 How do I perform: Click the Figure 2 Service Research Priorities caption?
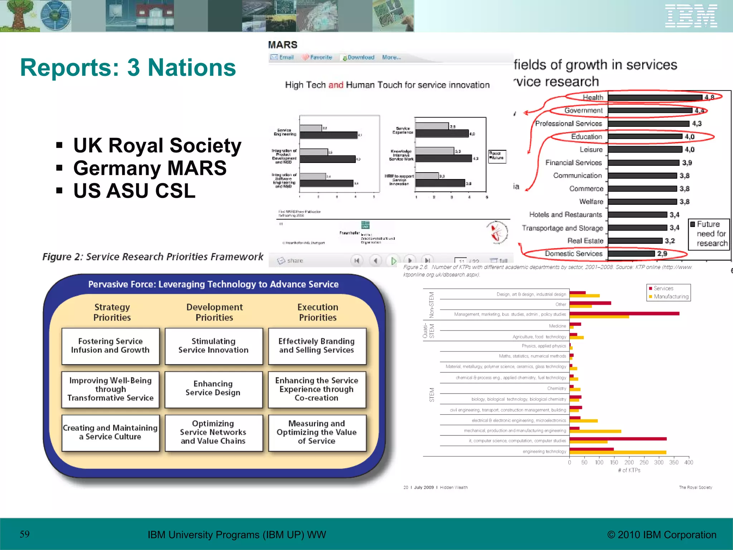[153, 257]
